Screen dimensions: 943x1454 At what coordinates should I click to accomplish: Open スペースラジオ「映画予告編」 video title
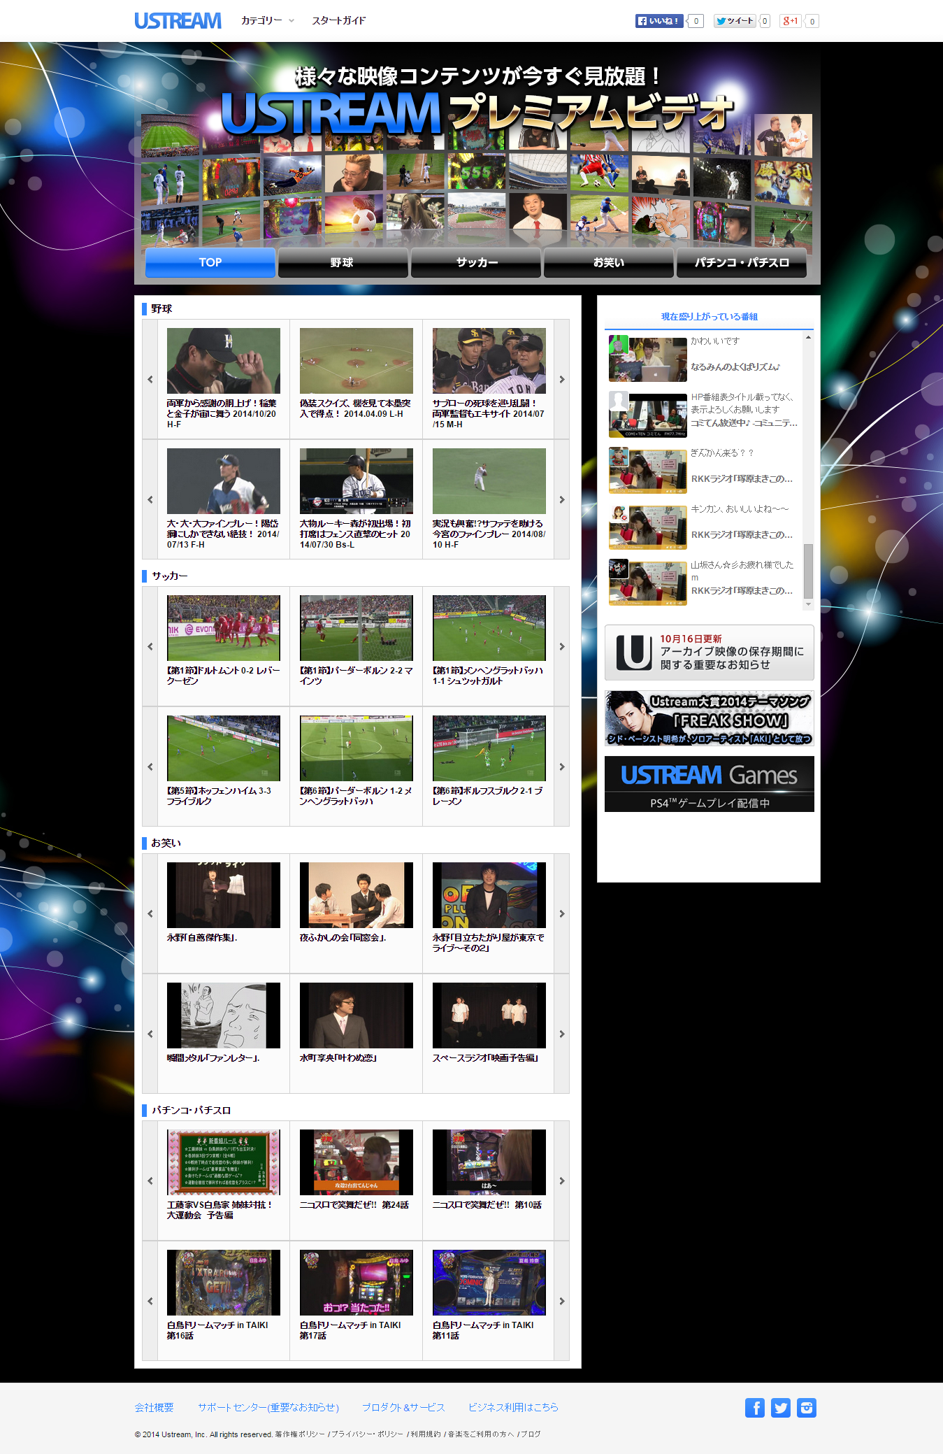485,1058
